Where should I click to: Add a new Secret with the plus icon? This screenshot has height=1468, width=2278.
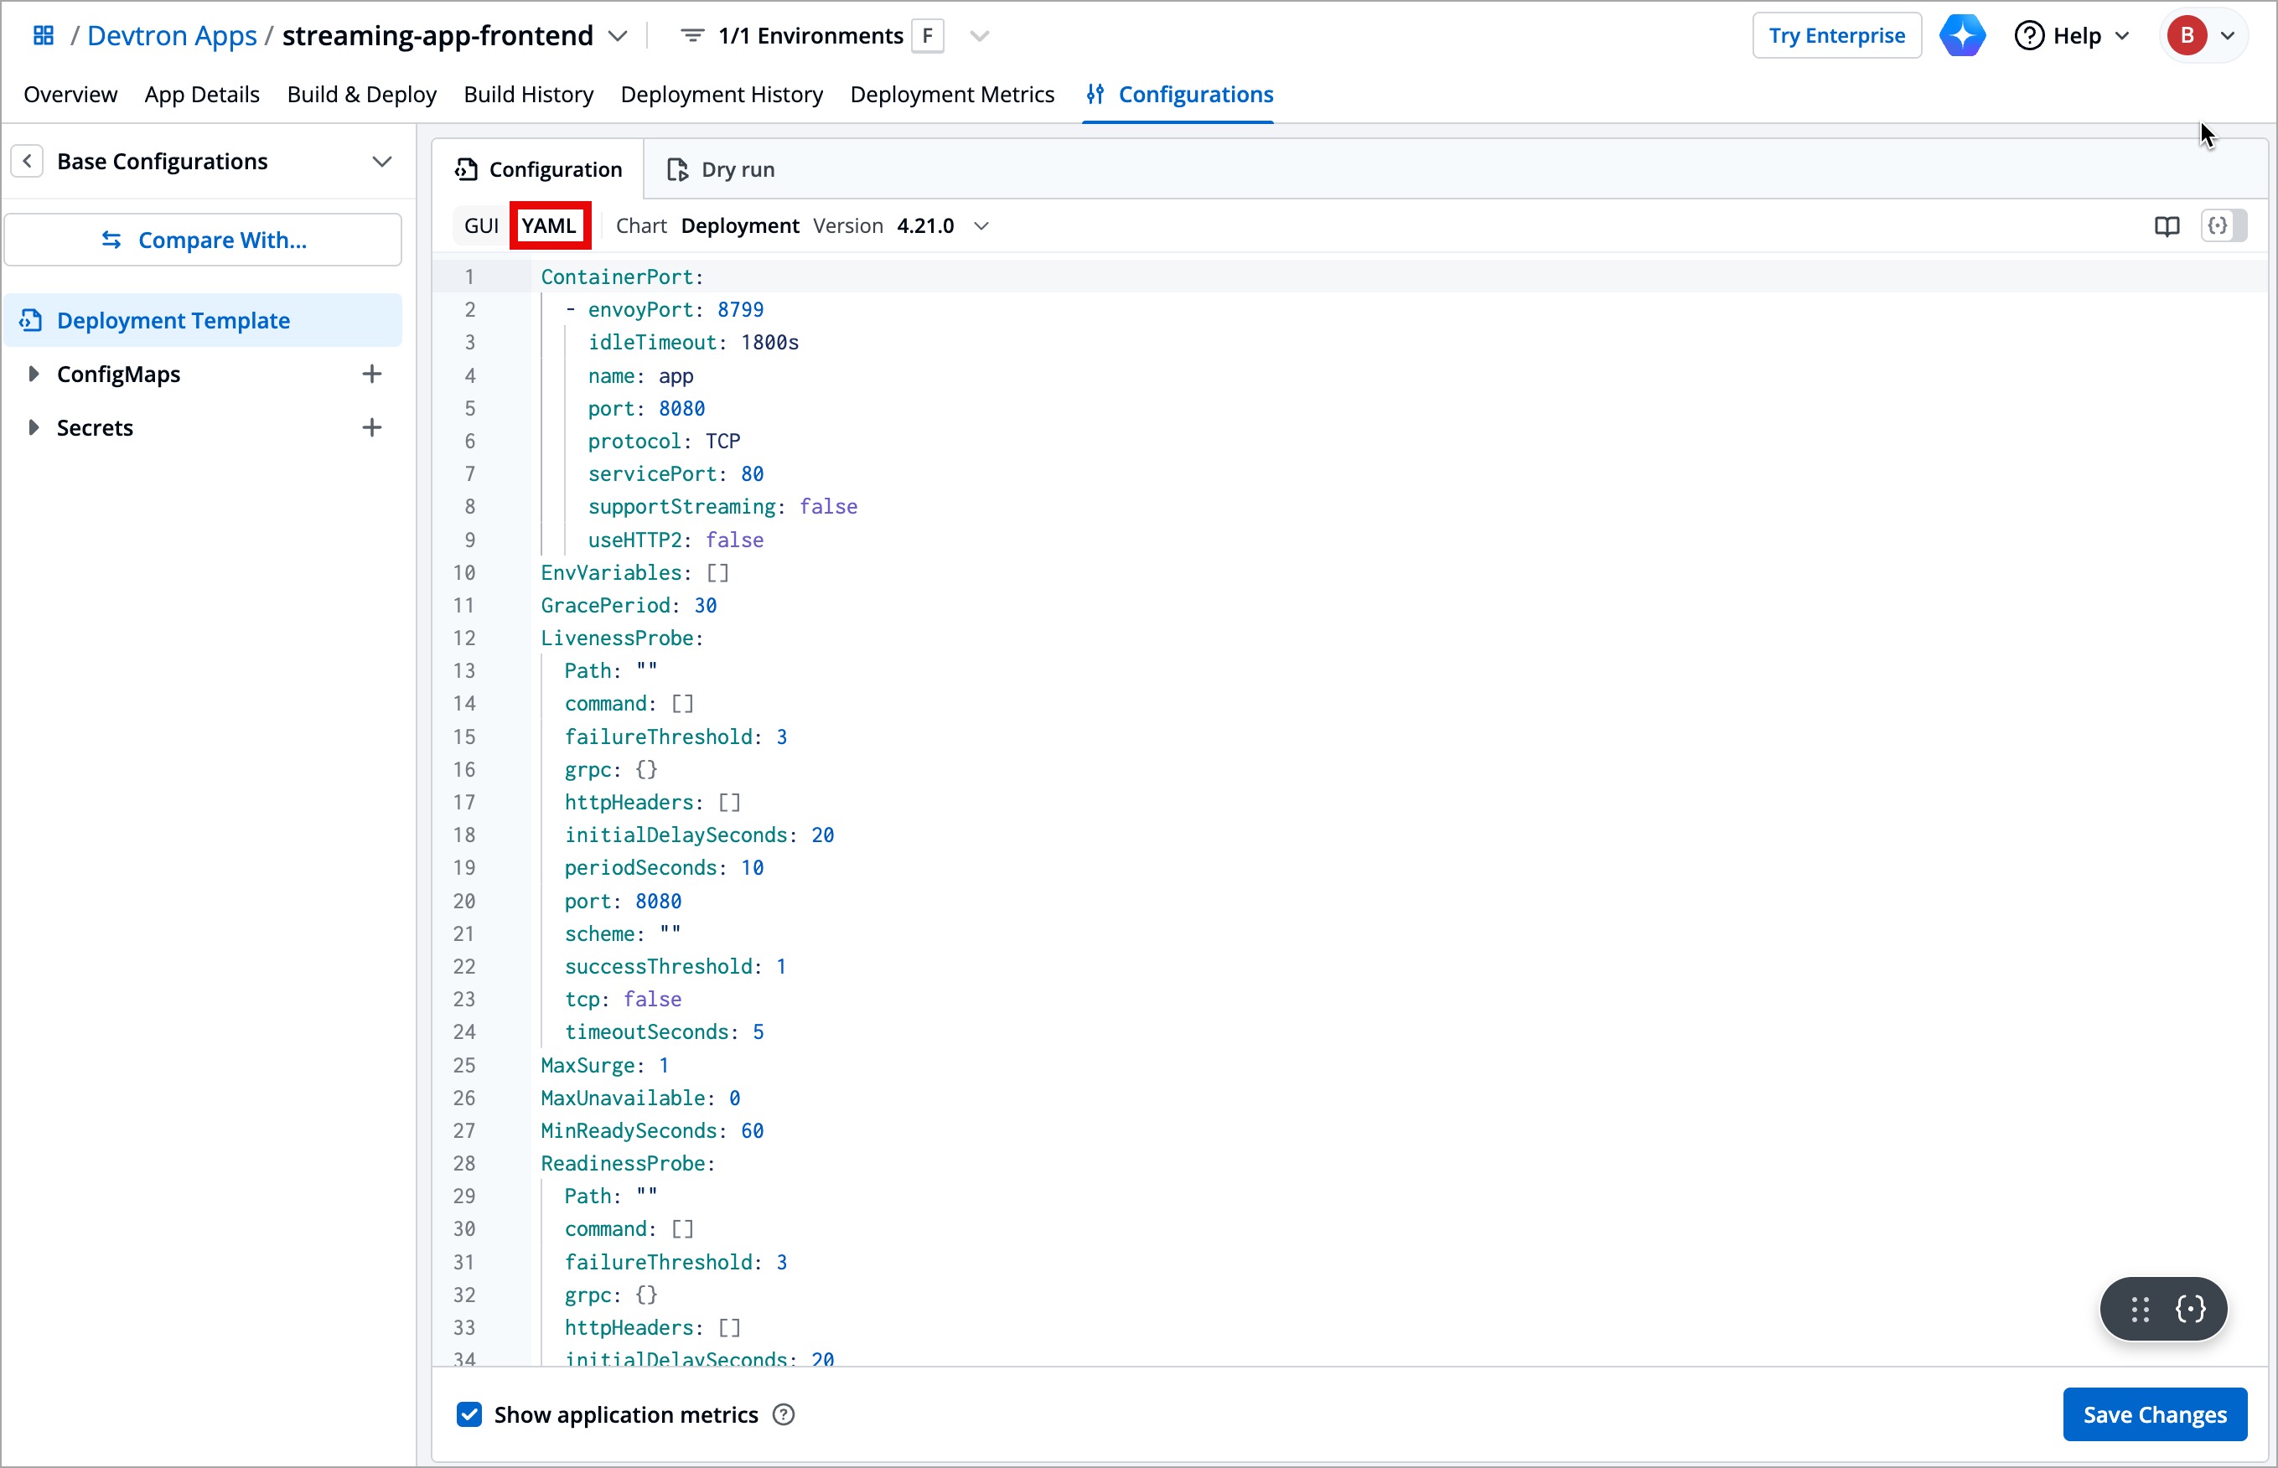372,427
